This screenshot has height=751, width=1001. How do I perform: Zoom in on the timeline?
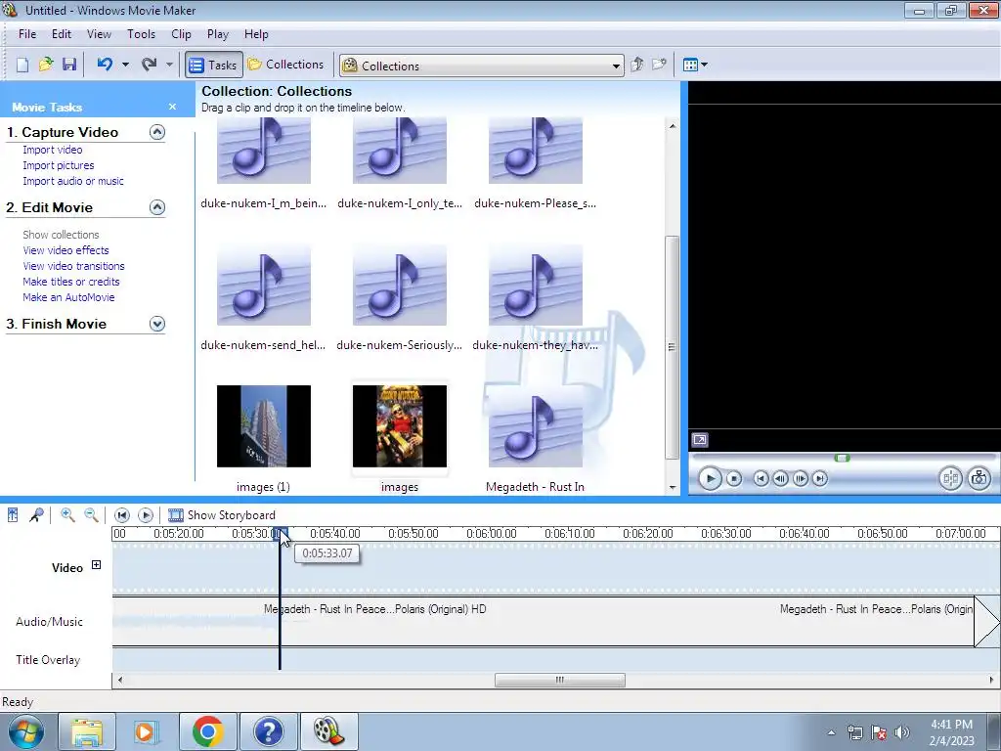pos(67,514)
